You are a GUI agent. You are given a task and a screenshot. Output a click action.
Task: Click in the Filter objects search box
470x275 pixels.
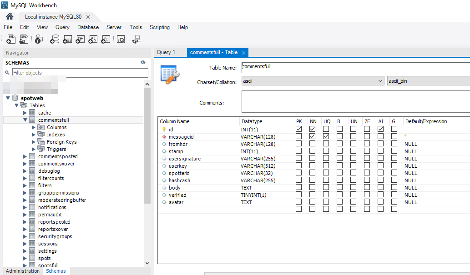pos(77,73)
